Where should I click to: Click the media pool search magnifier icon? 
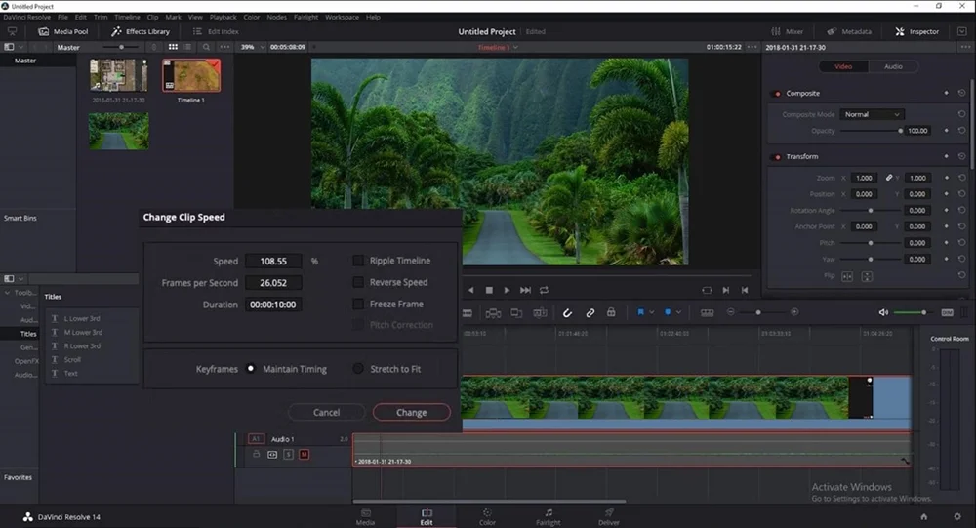click(206, 47)
